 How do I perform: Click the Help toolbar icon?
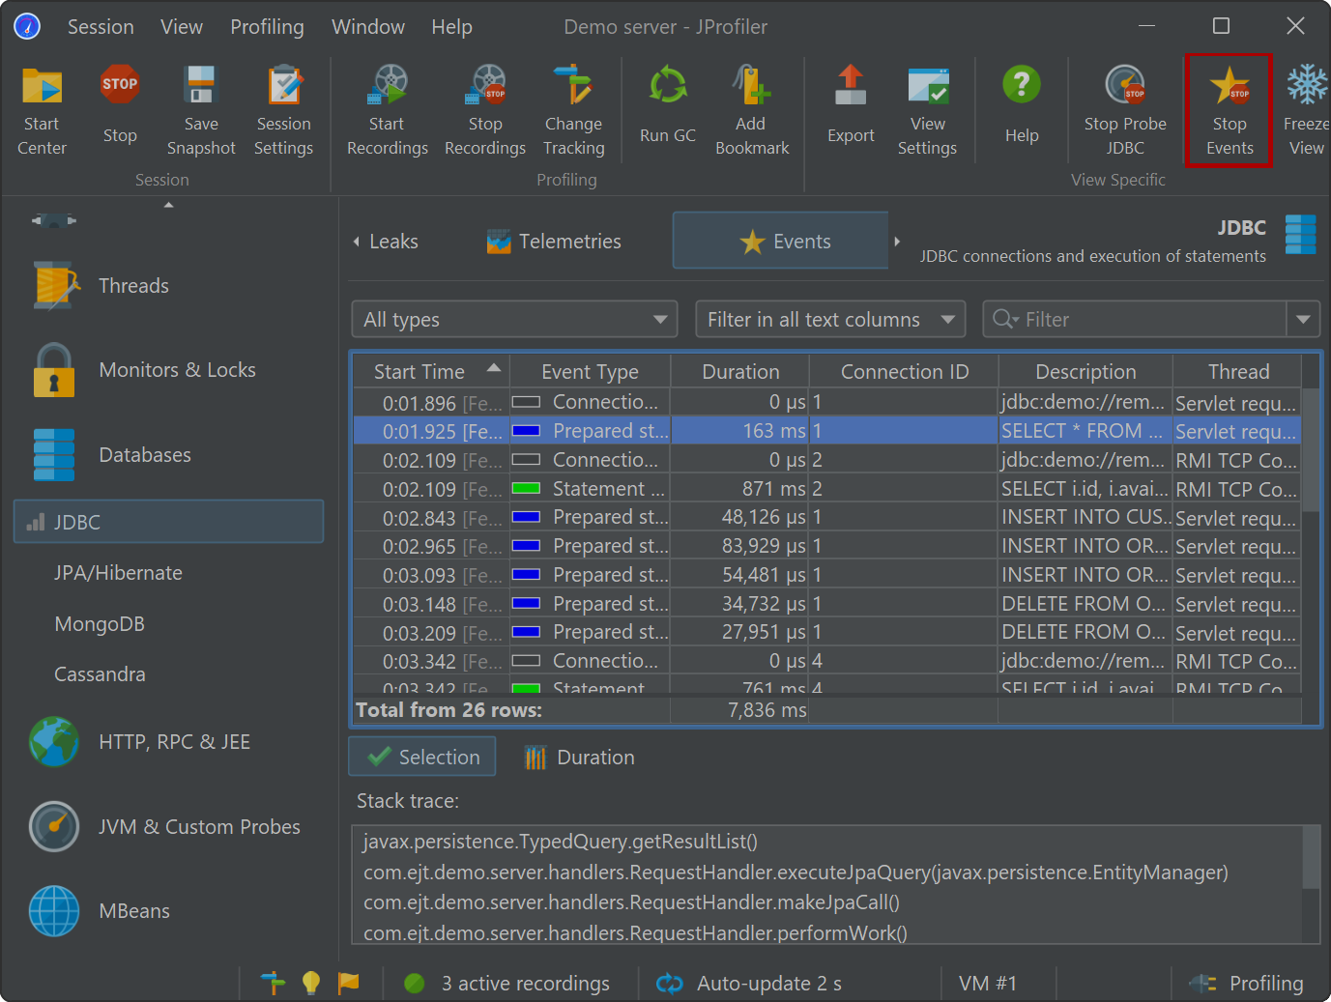point(1022,104)
